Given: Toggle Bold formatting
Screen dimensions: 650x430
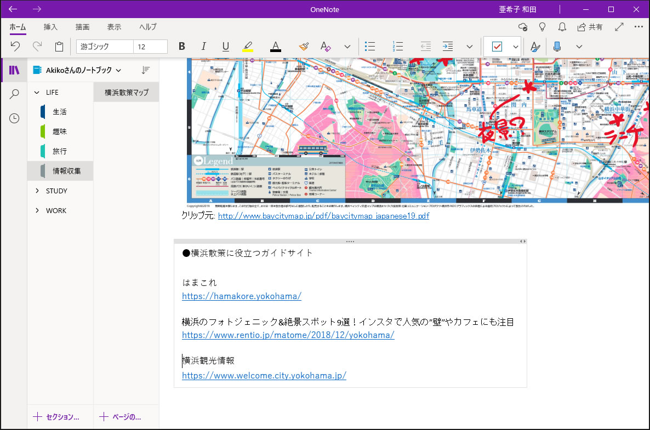Looking at the screenshot, I should [182, 47].
